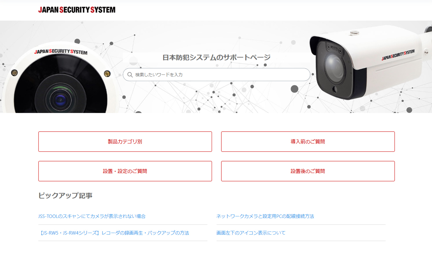Click the Japan Security System header logo
432x255 pixels.
pos(77,10)
